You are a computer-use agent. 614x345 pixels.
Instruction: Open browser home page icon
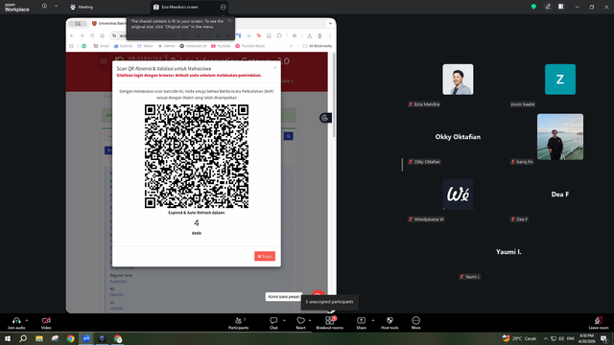point(103,35)
